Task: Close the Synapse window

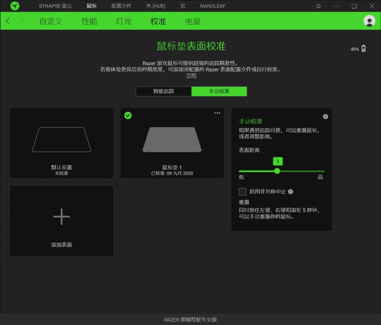Action: pos(372,6)
